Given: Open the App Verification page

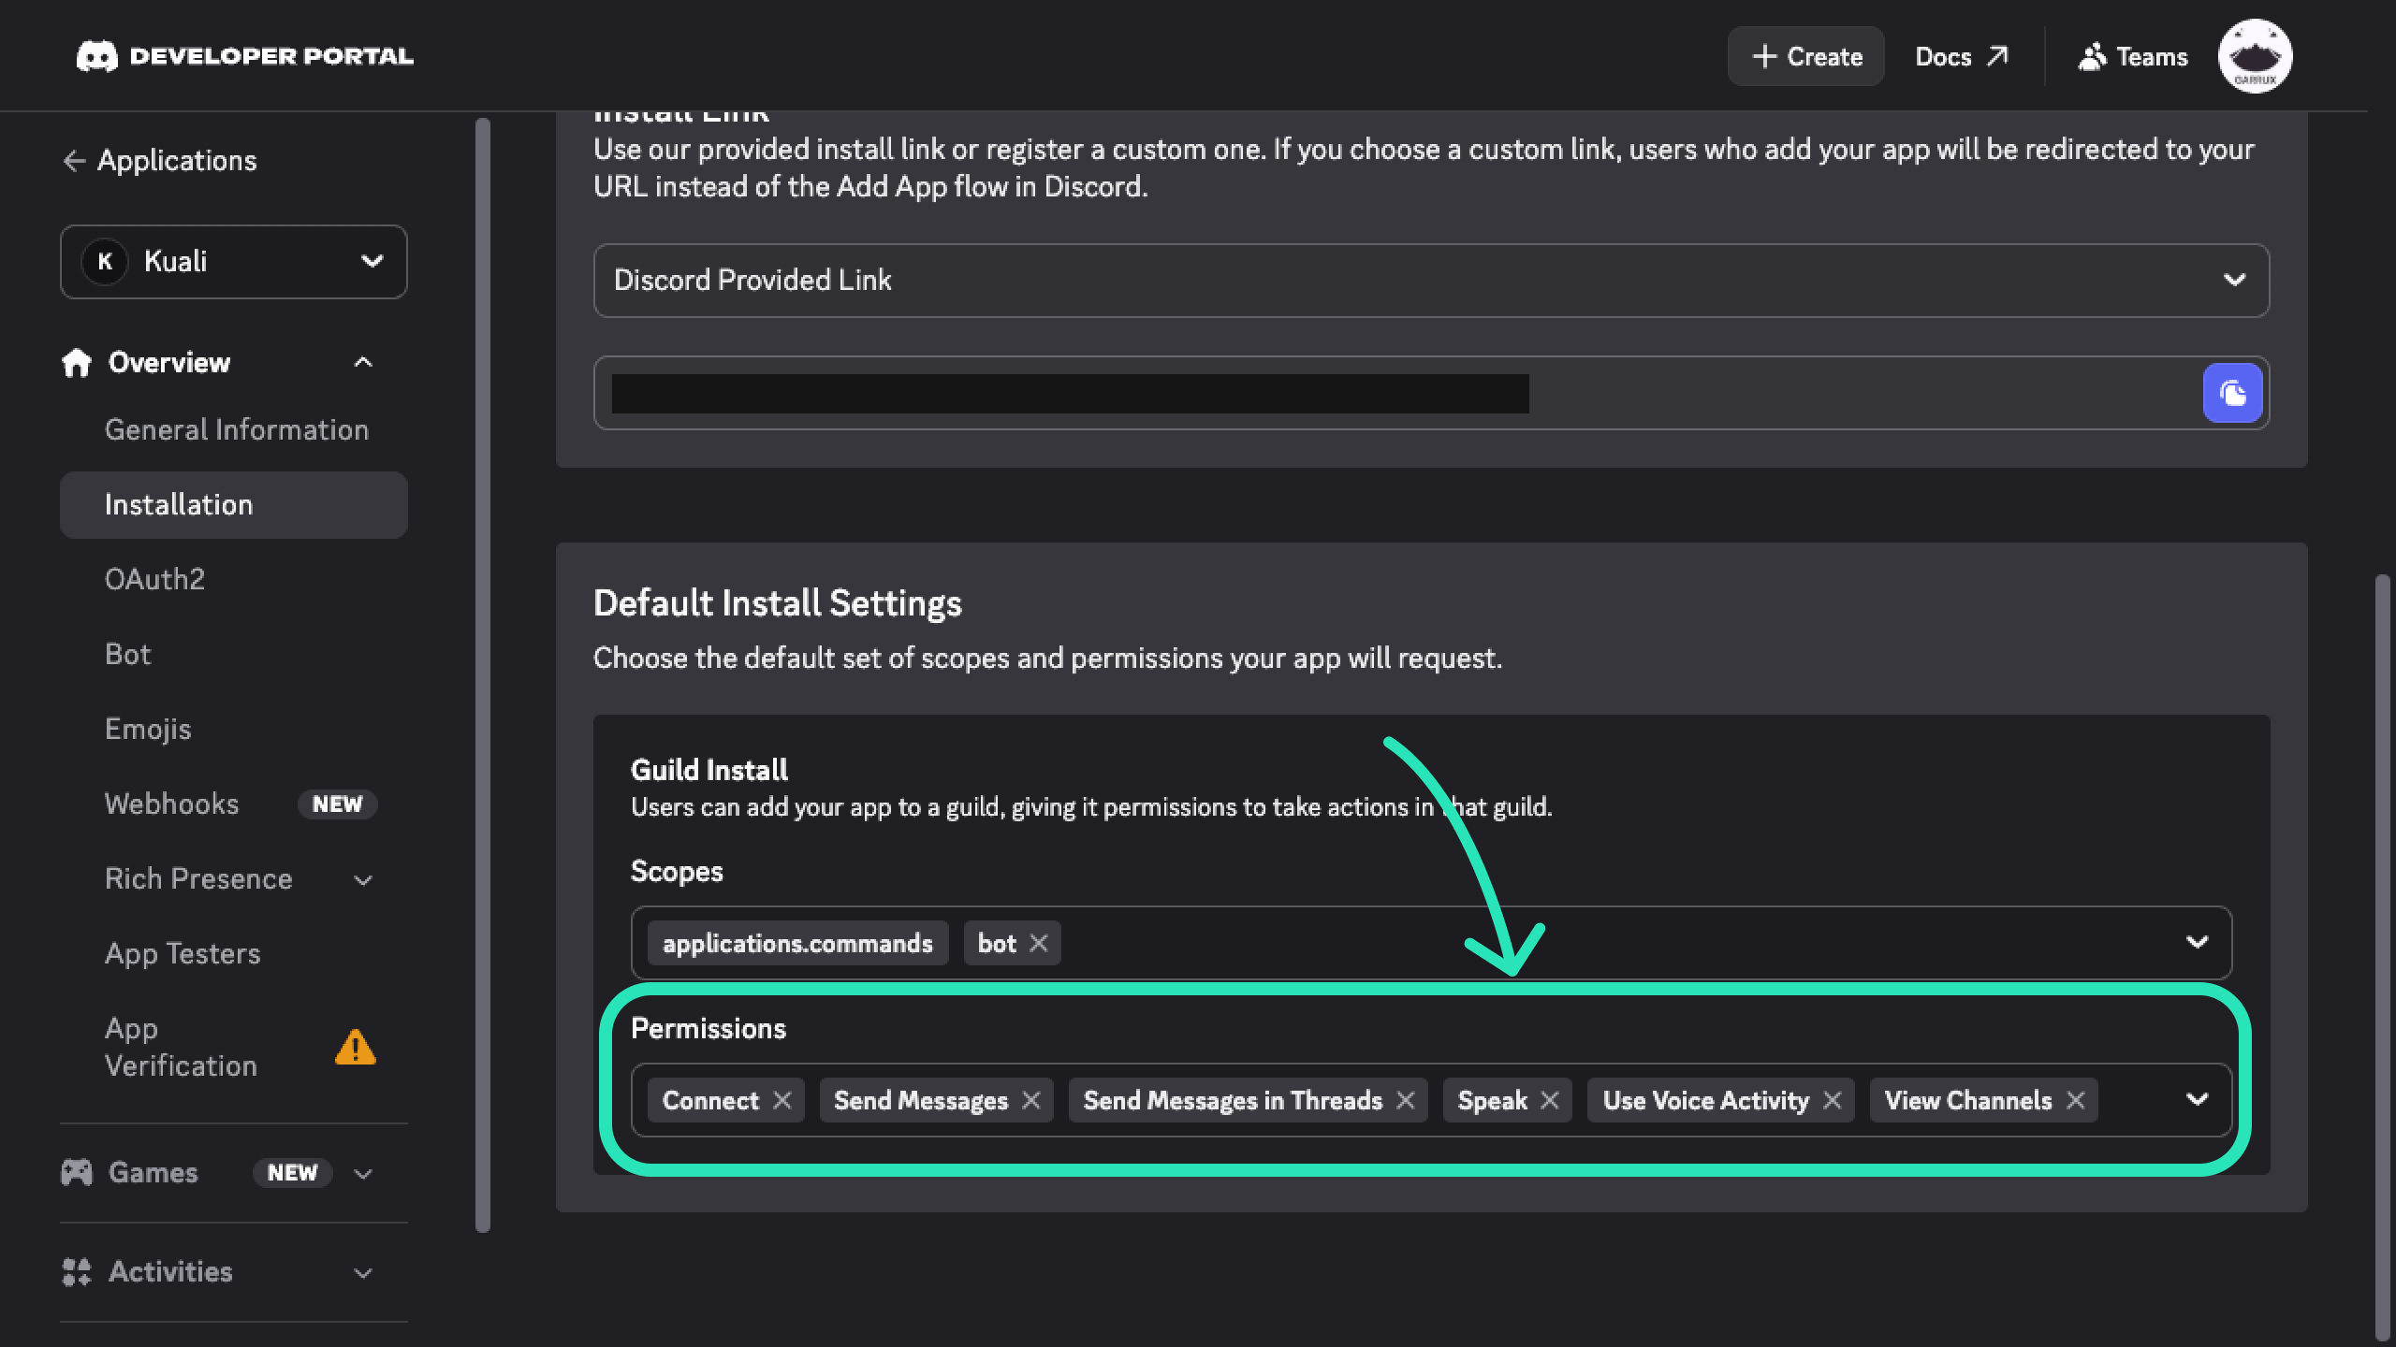Looking at the screenshot, I should (x=234, y=1047).
